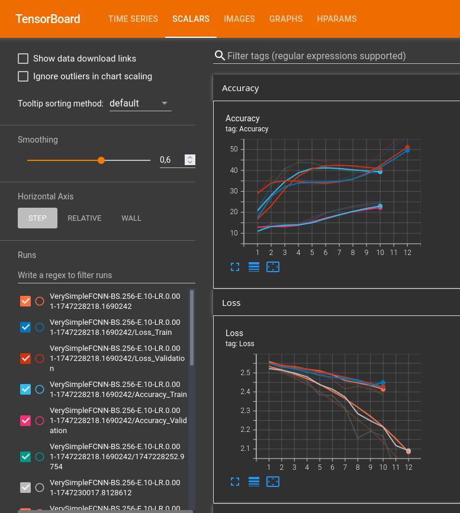Viewport: 460px width, 513px height.
Task: Uncheck the Accuracy_Validation run checkbox
Action: point(25,421)
